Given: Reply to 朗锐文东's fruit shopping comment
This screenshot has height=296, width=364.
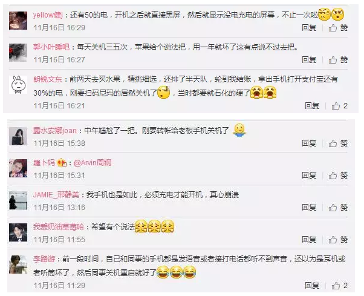Looking at the screenshot, I should 312,106.
